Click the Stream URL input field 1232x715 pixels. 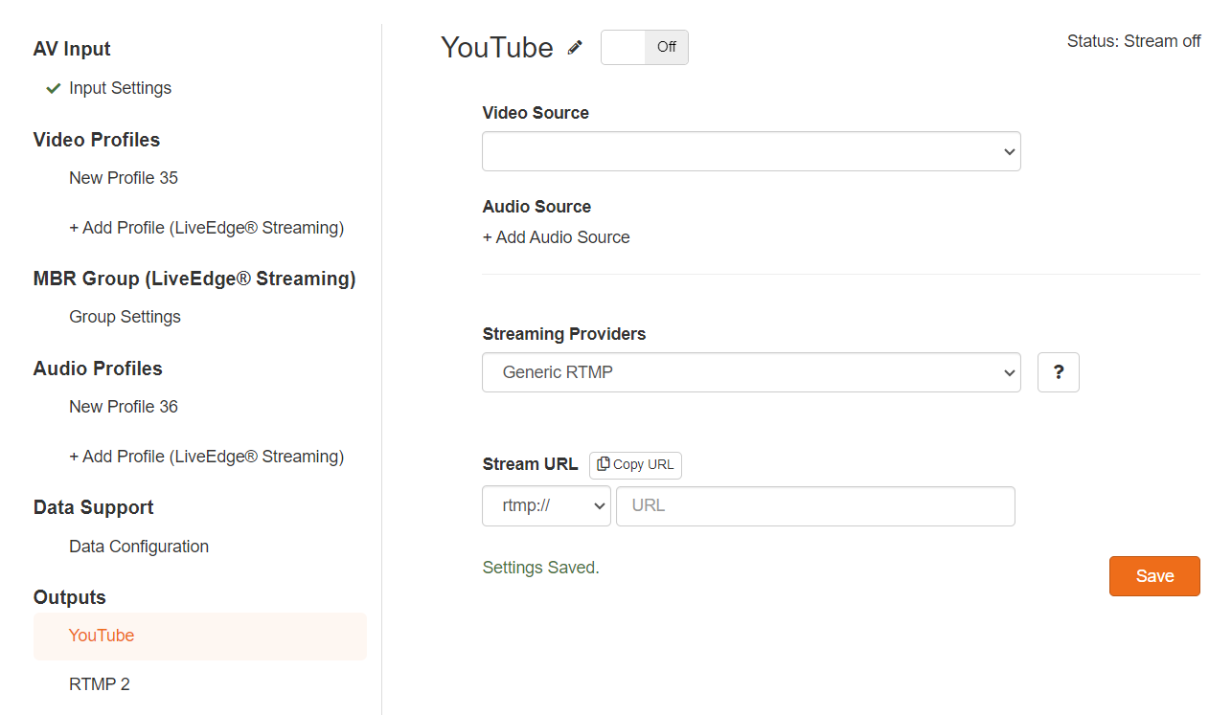point(815,506)
